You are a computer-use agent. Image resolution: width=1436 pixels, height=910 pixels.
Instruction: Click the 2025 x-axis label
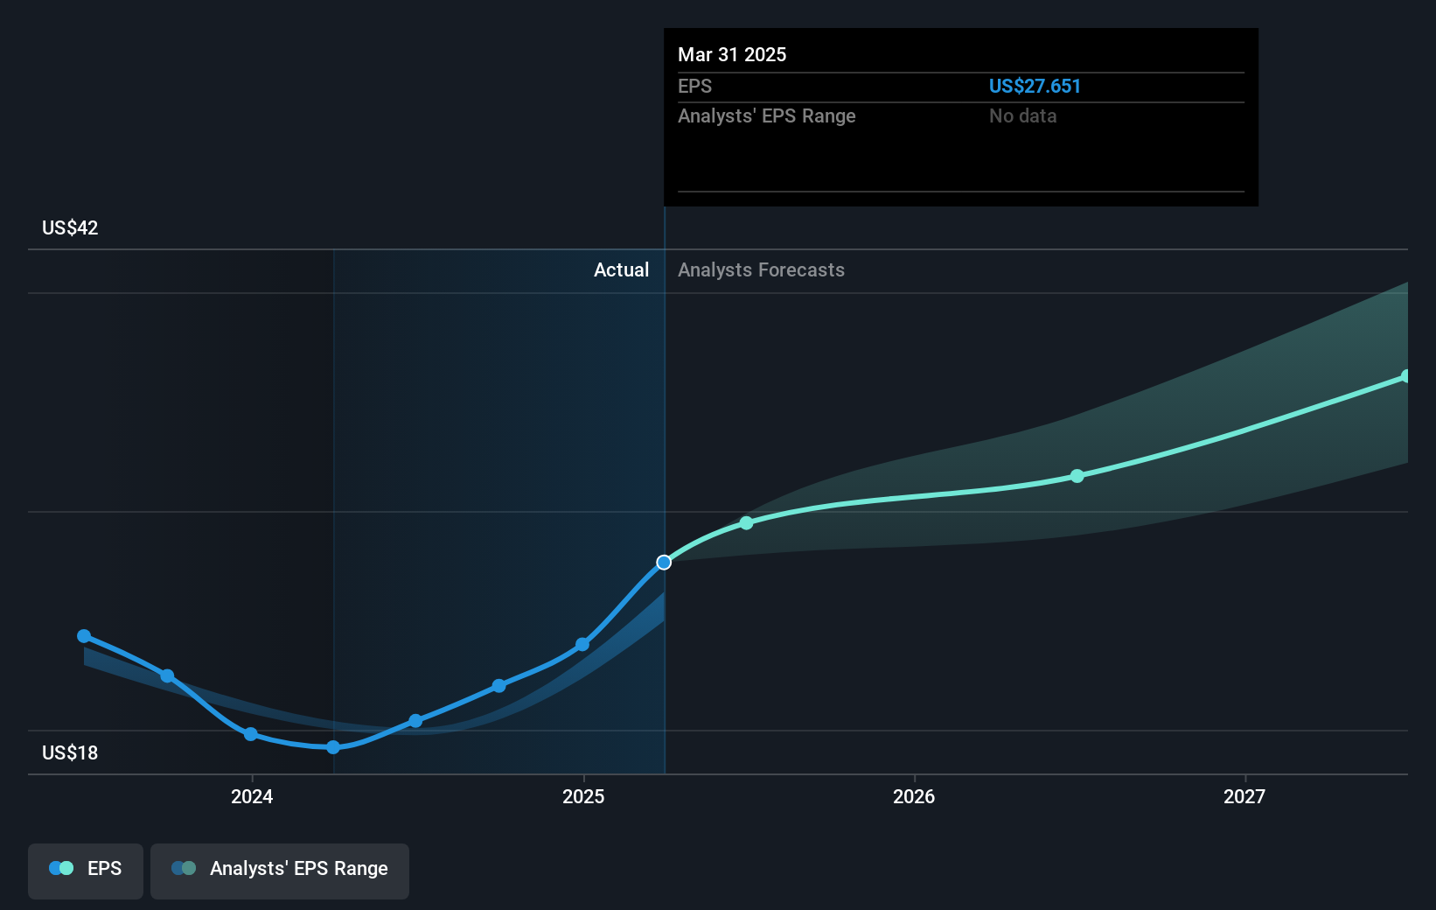[x=583, y=796]
